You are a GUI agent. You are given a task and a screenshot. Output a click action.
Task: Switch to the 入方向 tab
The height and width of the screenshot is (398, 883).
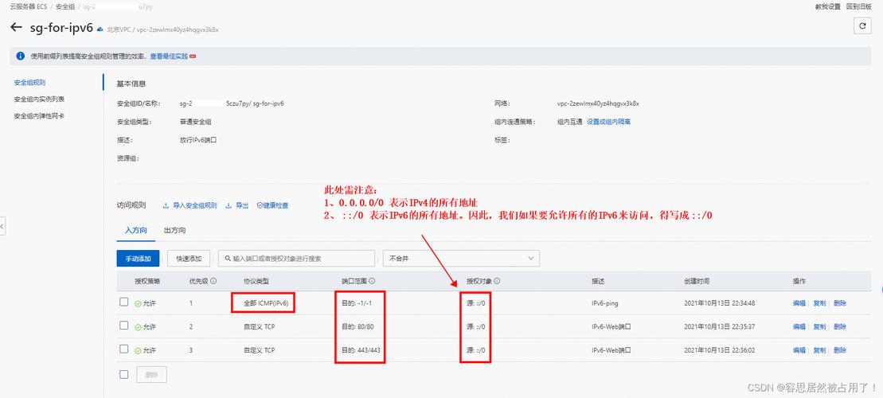pyautogui.click(x=135, y=231)
